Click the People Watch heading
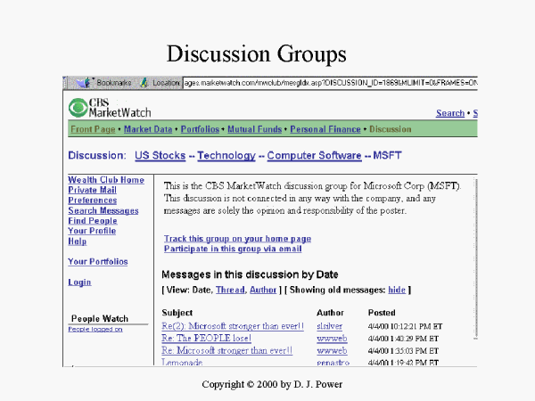This screenshot has width=535, height=401. tap(100, 318)
